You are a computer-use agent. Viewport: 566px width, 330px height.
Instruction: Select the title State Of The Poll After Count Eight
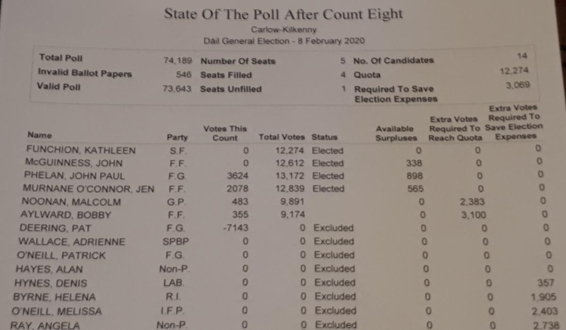tap(283, 13)
